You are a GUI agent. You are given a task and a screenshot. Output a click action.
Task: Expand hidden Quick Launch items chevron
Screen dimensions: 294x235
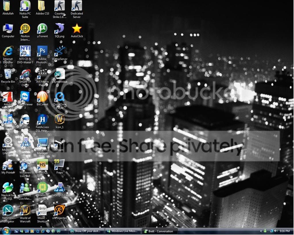(65, 230)
